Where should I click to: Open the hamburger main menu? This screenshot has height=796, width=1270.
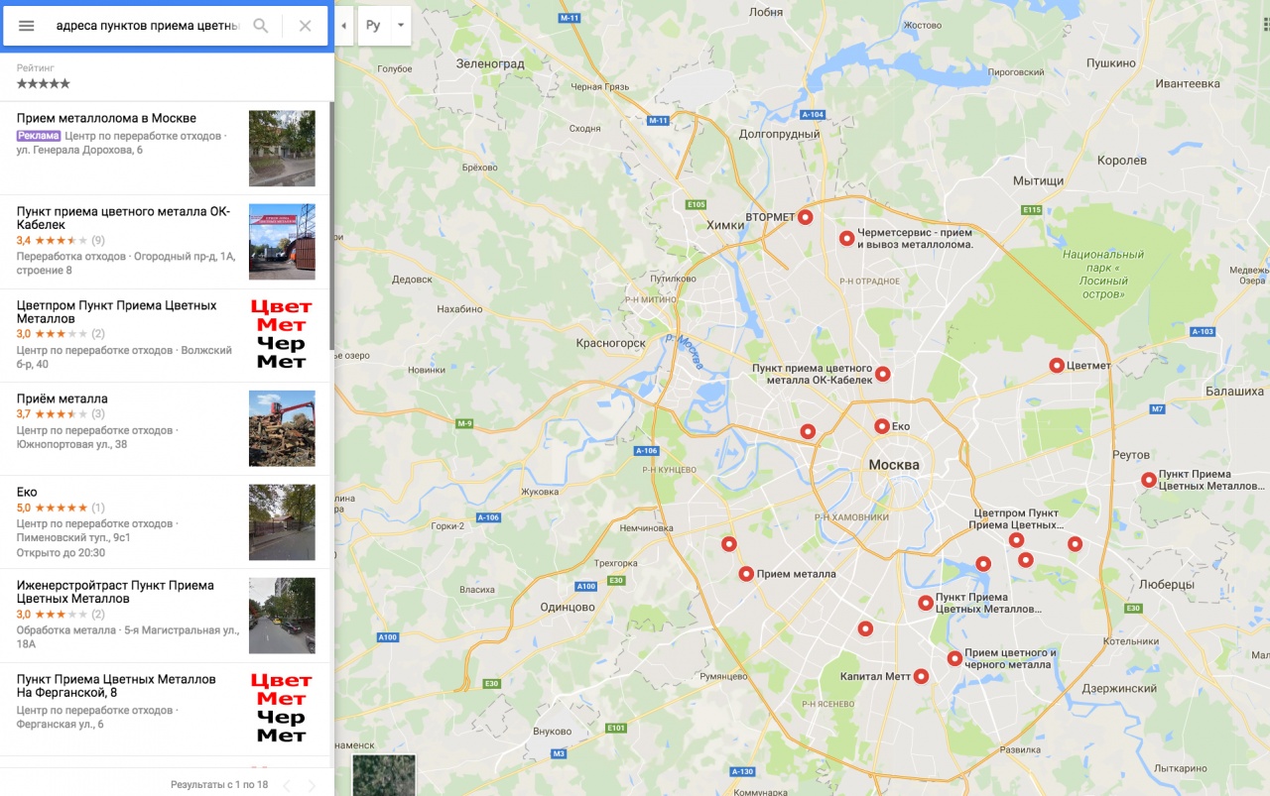[27, 26]
